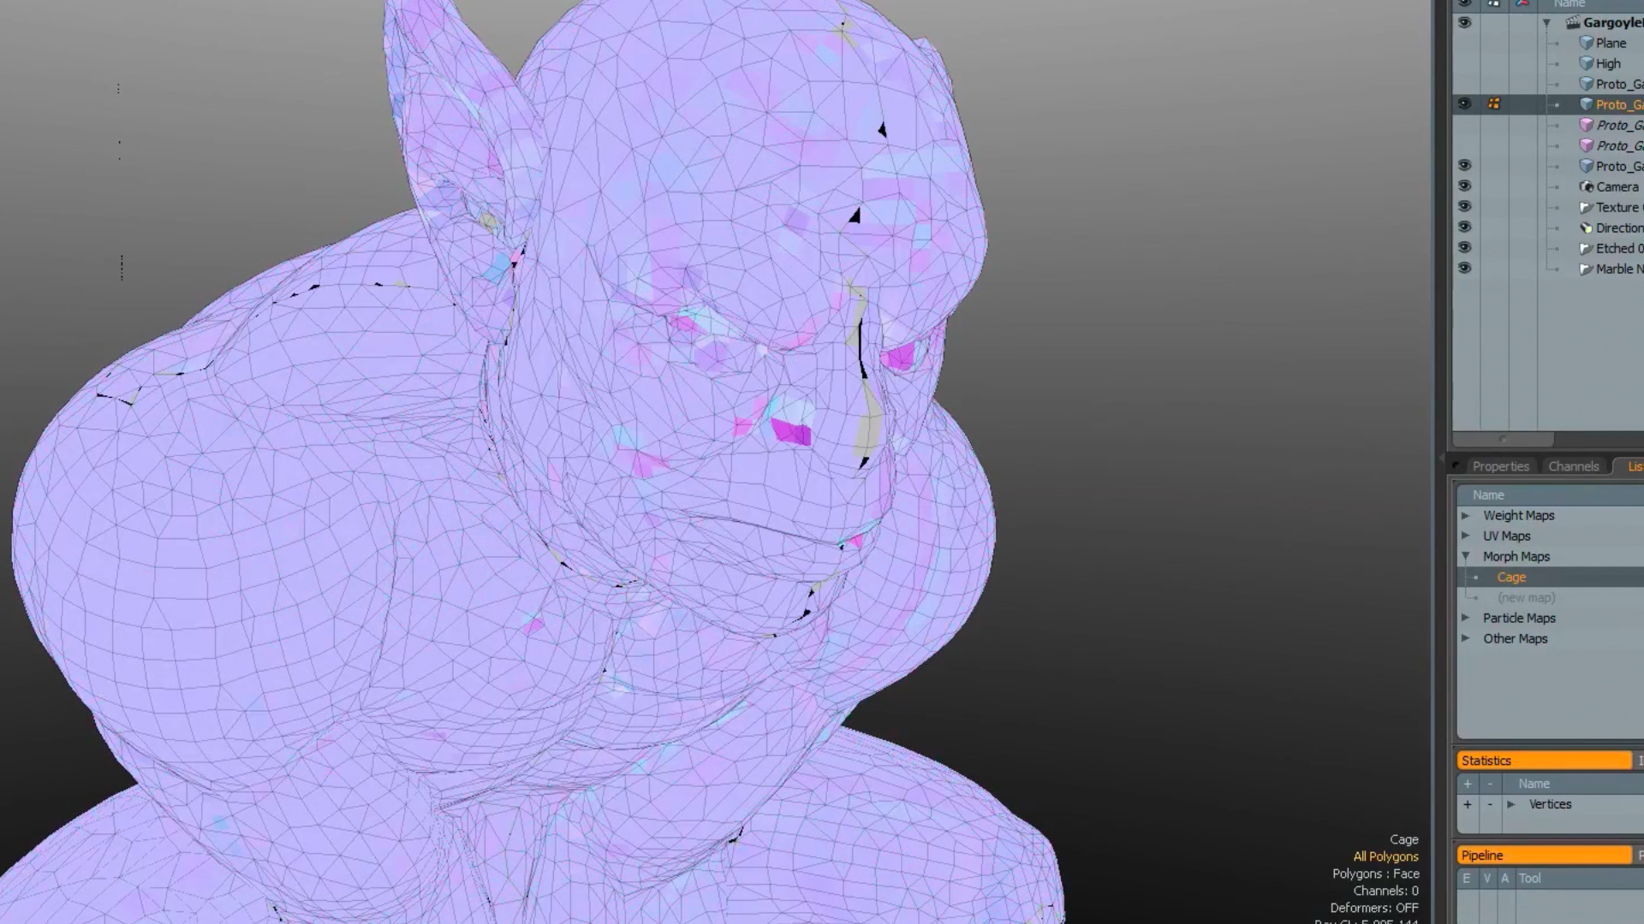1644x924 pixels.
Task: Collapse the Morph Maps group
Action: (x=1464, y=556)
